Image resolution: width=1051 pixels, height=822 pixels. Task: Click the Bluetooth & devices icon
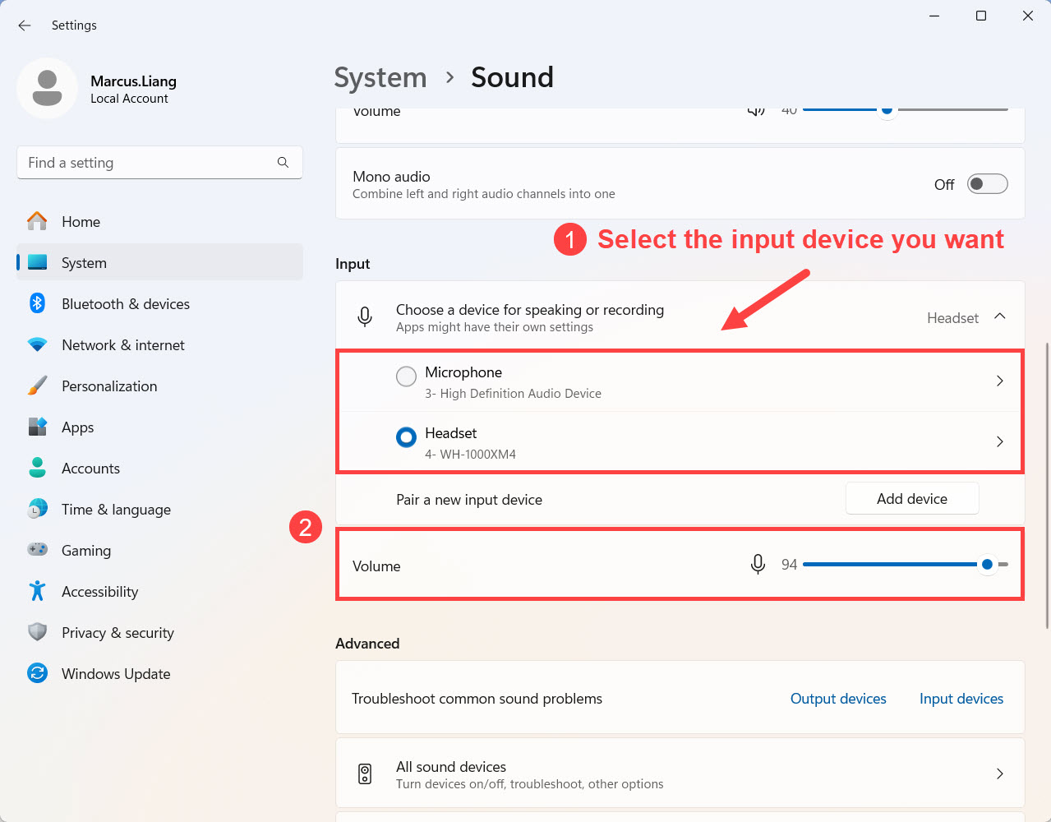pos(37,303)
